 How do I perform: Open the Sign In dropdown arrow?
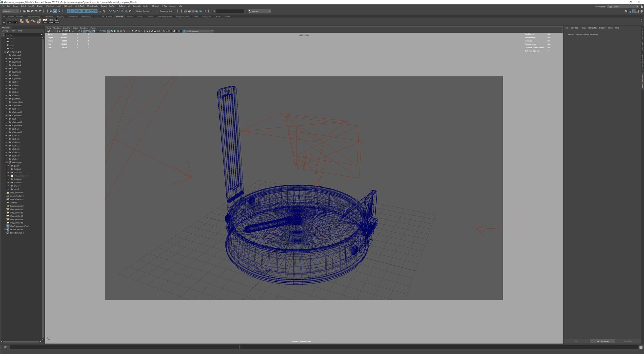[x=269, y=11]
